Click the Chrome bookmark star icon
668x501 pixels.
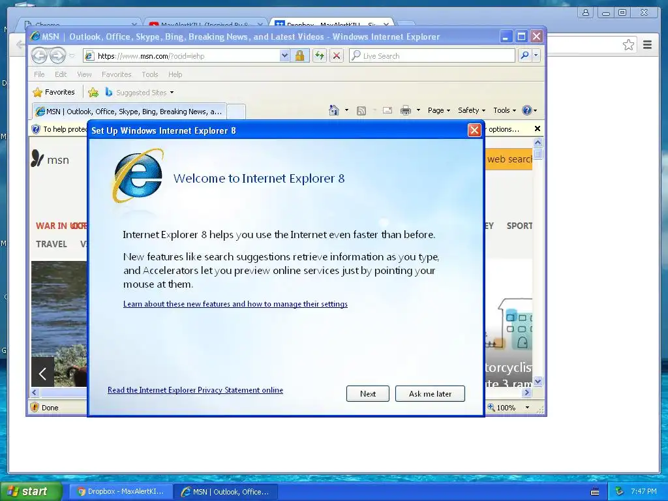click(x=628, y=44)
